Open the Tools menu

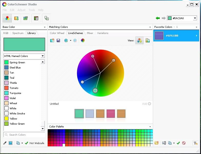32,10
